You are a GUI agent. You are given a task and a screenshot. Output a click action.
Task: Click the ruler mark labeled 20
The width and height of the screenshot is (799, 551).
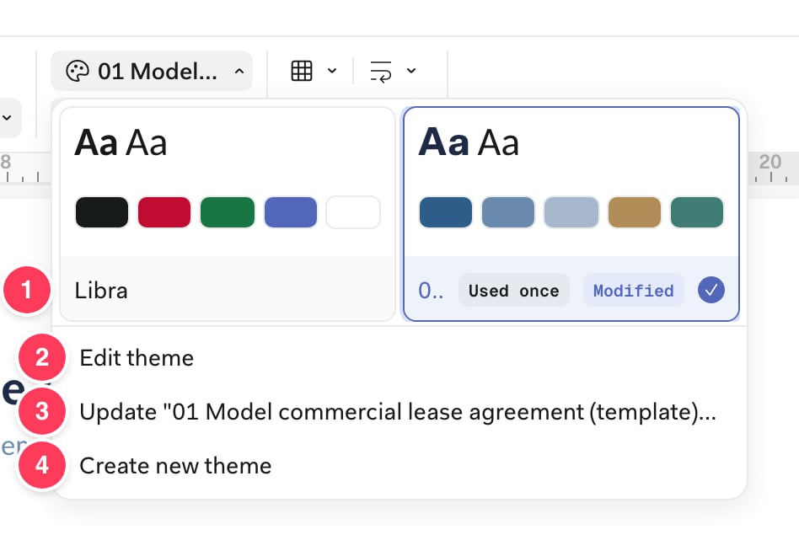770,162
